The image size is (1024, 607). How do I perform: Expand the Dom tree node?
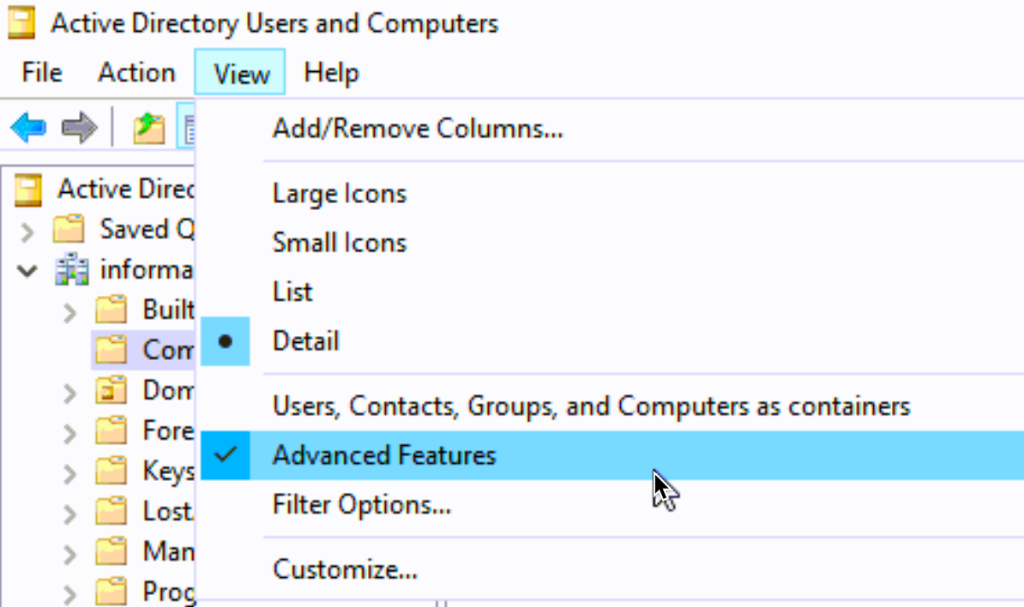click(x=69, y=394)
